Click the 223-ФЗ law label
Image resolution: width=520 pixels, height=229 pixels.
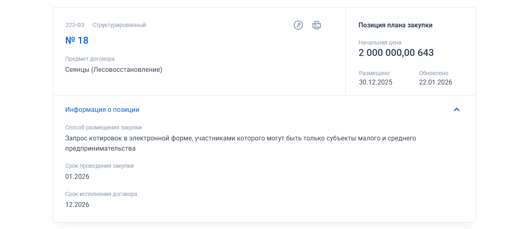click(x=75, y=25)
